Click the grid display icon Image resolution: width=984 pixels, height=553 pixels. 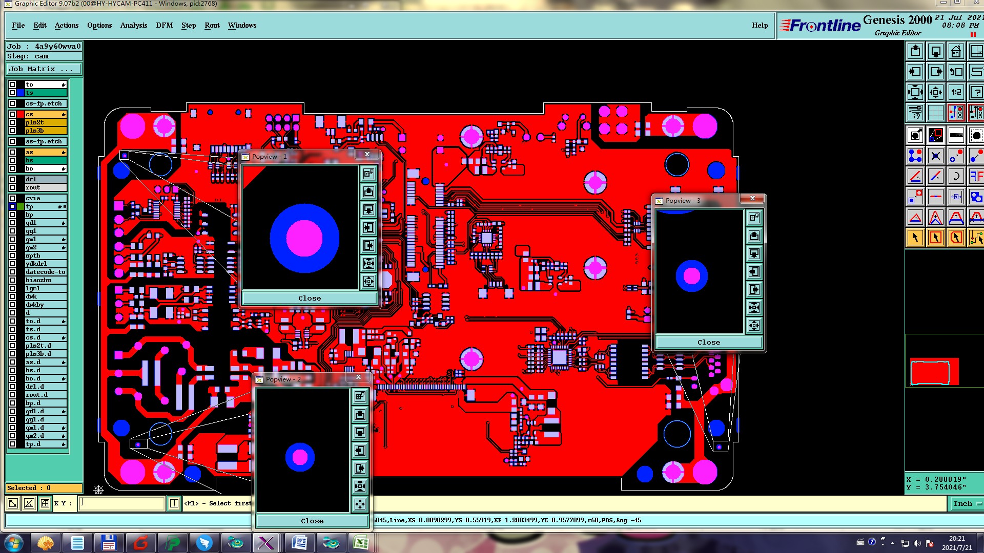[936, 113]
